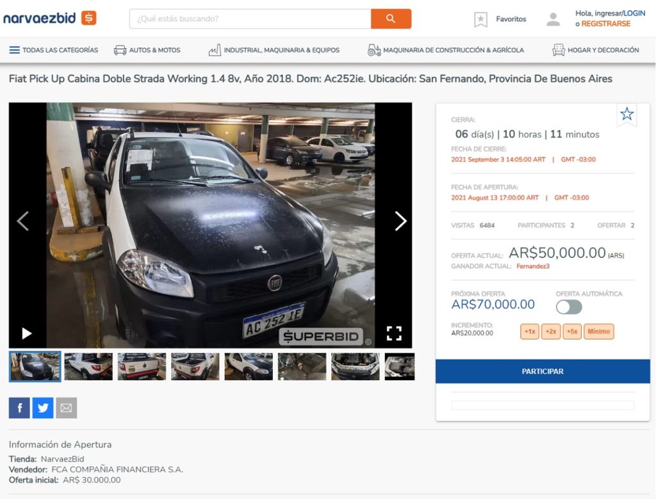This screenshot has height=500, width=656.
Task: Select the engine bay photo thumbnail
Action: point(356,366)
